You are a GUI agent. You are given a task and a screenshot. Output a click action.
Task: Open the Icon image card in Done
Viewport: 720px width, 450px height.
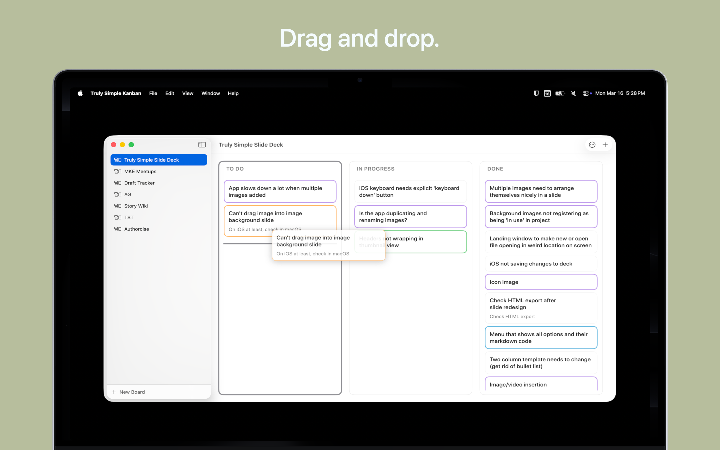tap(540, 282)
